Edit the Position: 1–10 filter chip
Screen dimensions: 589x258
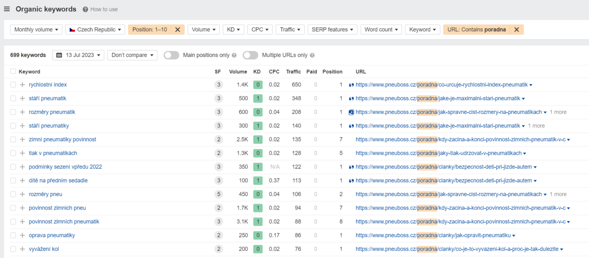pyautogui.click(x=150, y=29)
